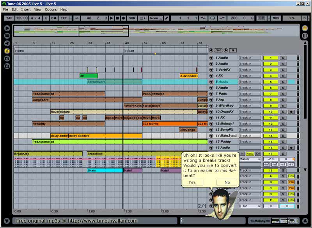Unfold the 1 Audio track
This screenshot has height=228, width=312.
point(211,58)
